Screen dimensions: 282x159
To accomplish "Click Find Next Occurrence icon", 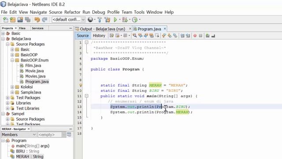I will tap(146, 36).
